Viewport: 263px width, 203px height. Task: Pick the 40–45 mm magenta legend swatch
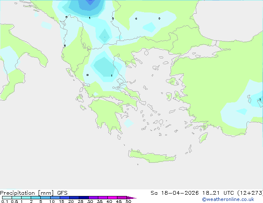(112, 198)
